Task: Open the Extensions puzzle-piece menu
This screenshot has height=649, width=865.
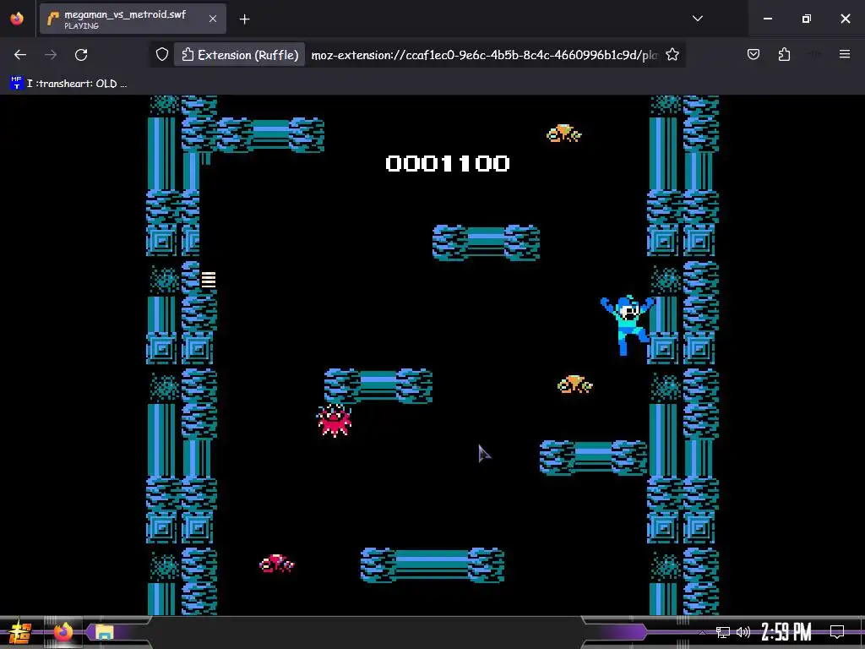Action: (784, 55)
